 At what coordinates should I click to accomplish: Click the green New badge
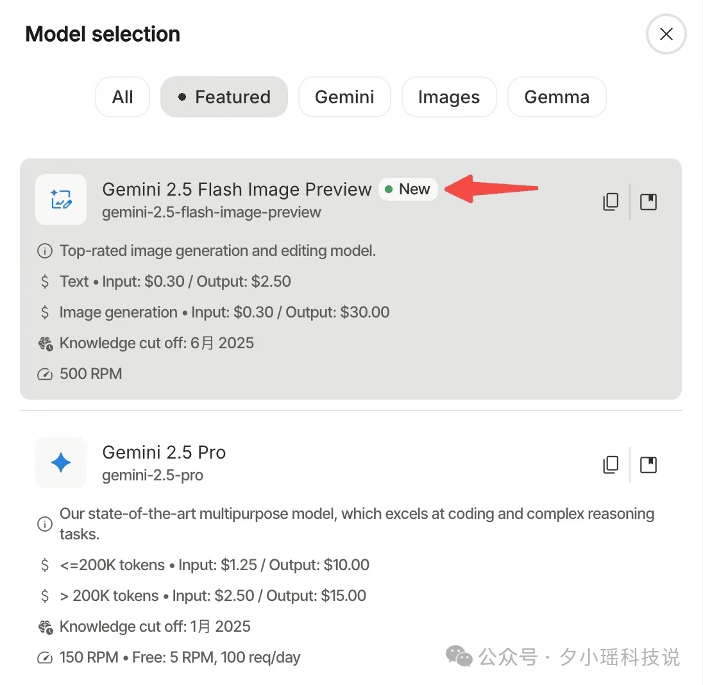[x=407, y=189]
